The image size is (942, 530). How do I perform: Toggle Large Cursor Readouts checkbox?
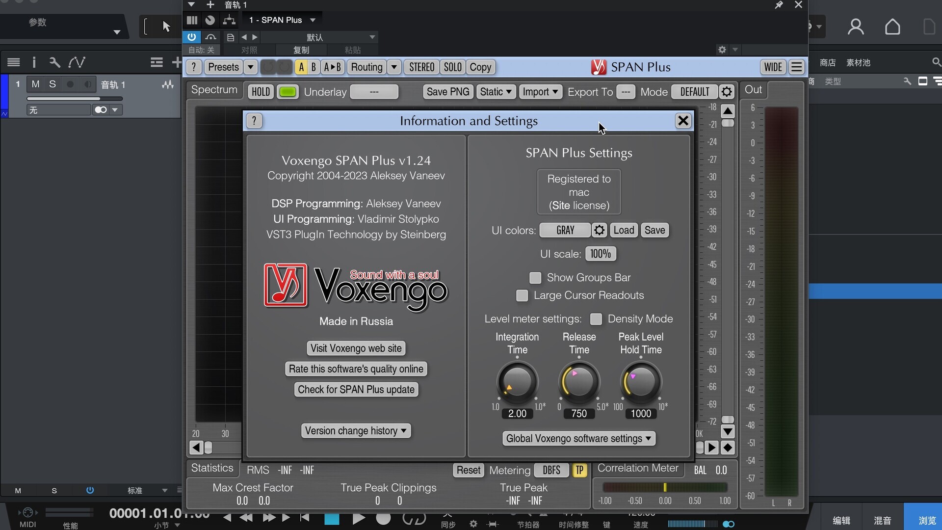522,295
